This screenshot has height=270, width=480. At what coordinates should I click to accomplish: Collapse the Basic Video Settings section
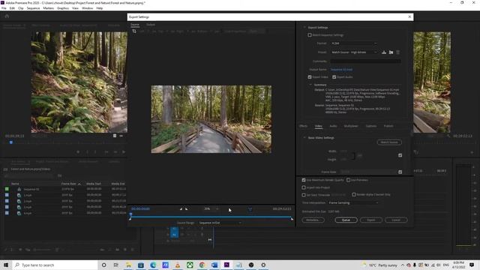tap(304, 138)
